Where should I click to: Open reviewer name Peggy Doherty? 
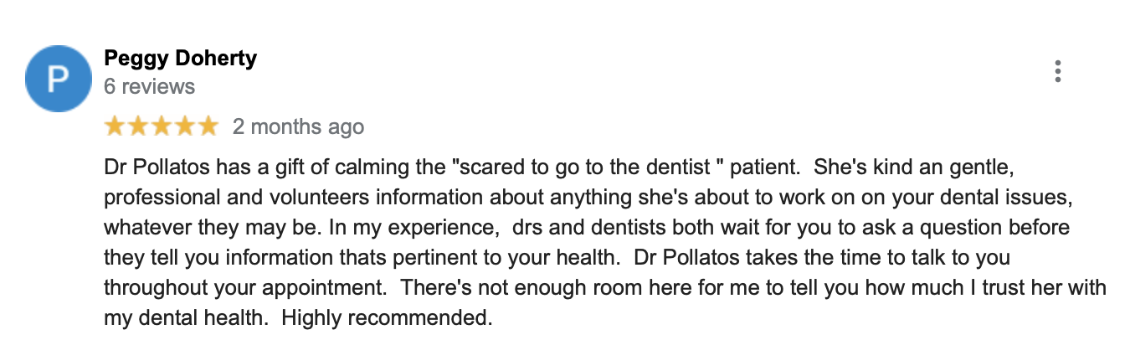click(180, 58)
